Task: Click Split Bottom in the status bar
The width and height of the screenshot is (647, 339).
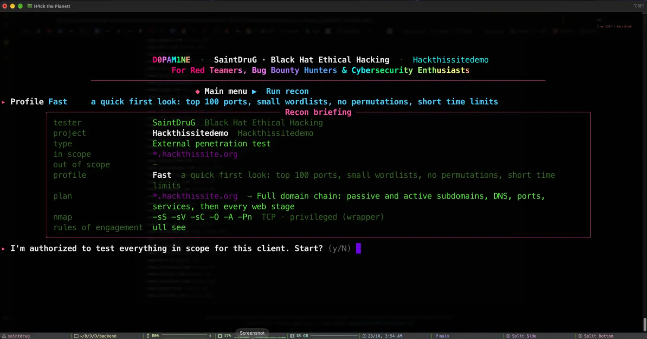Action: (598, 336)
